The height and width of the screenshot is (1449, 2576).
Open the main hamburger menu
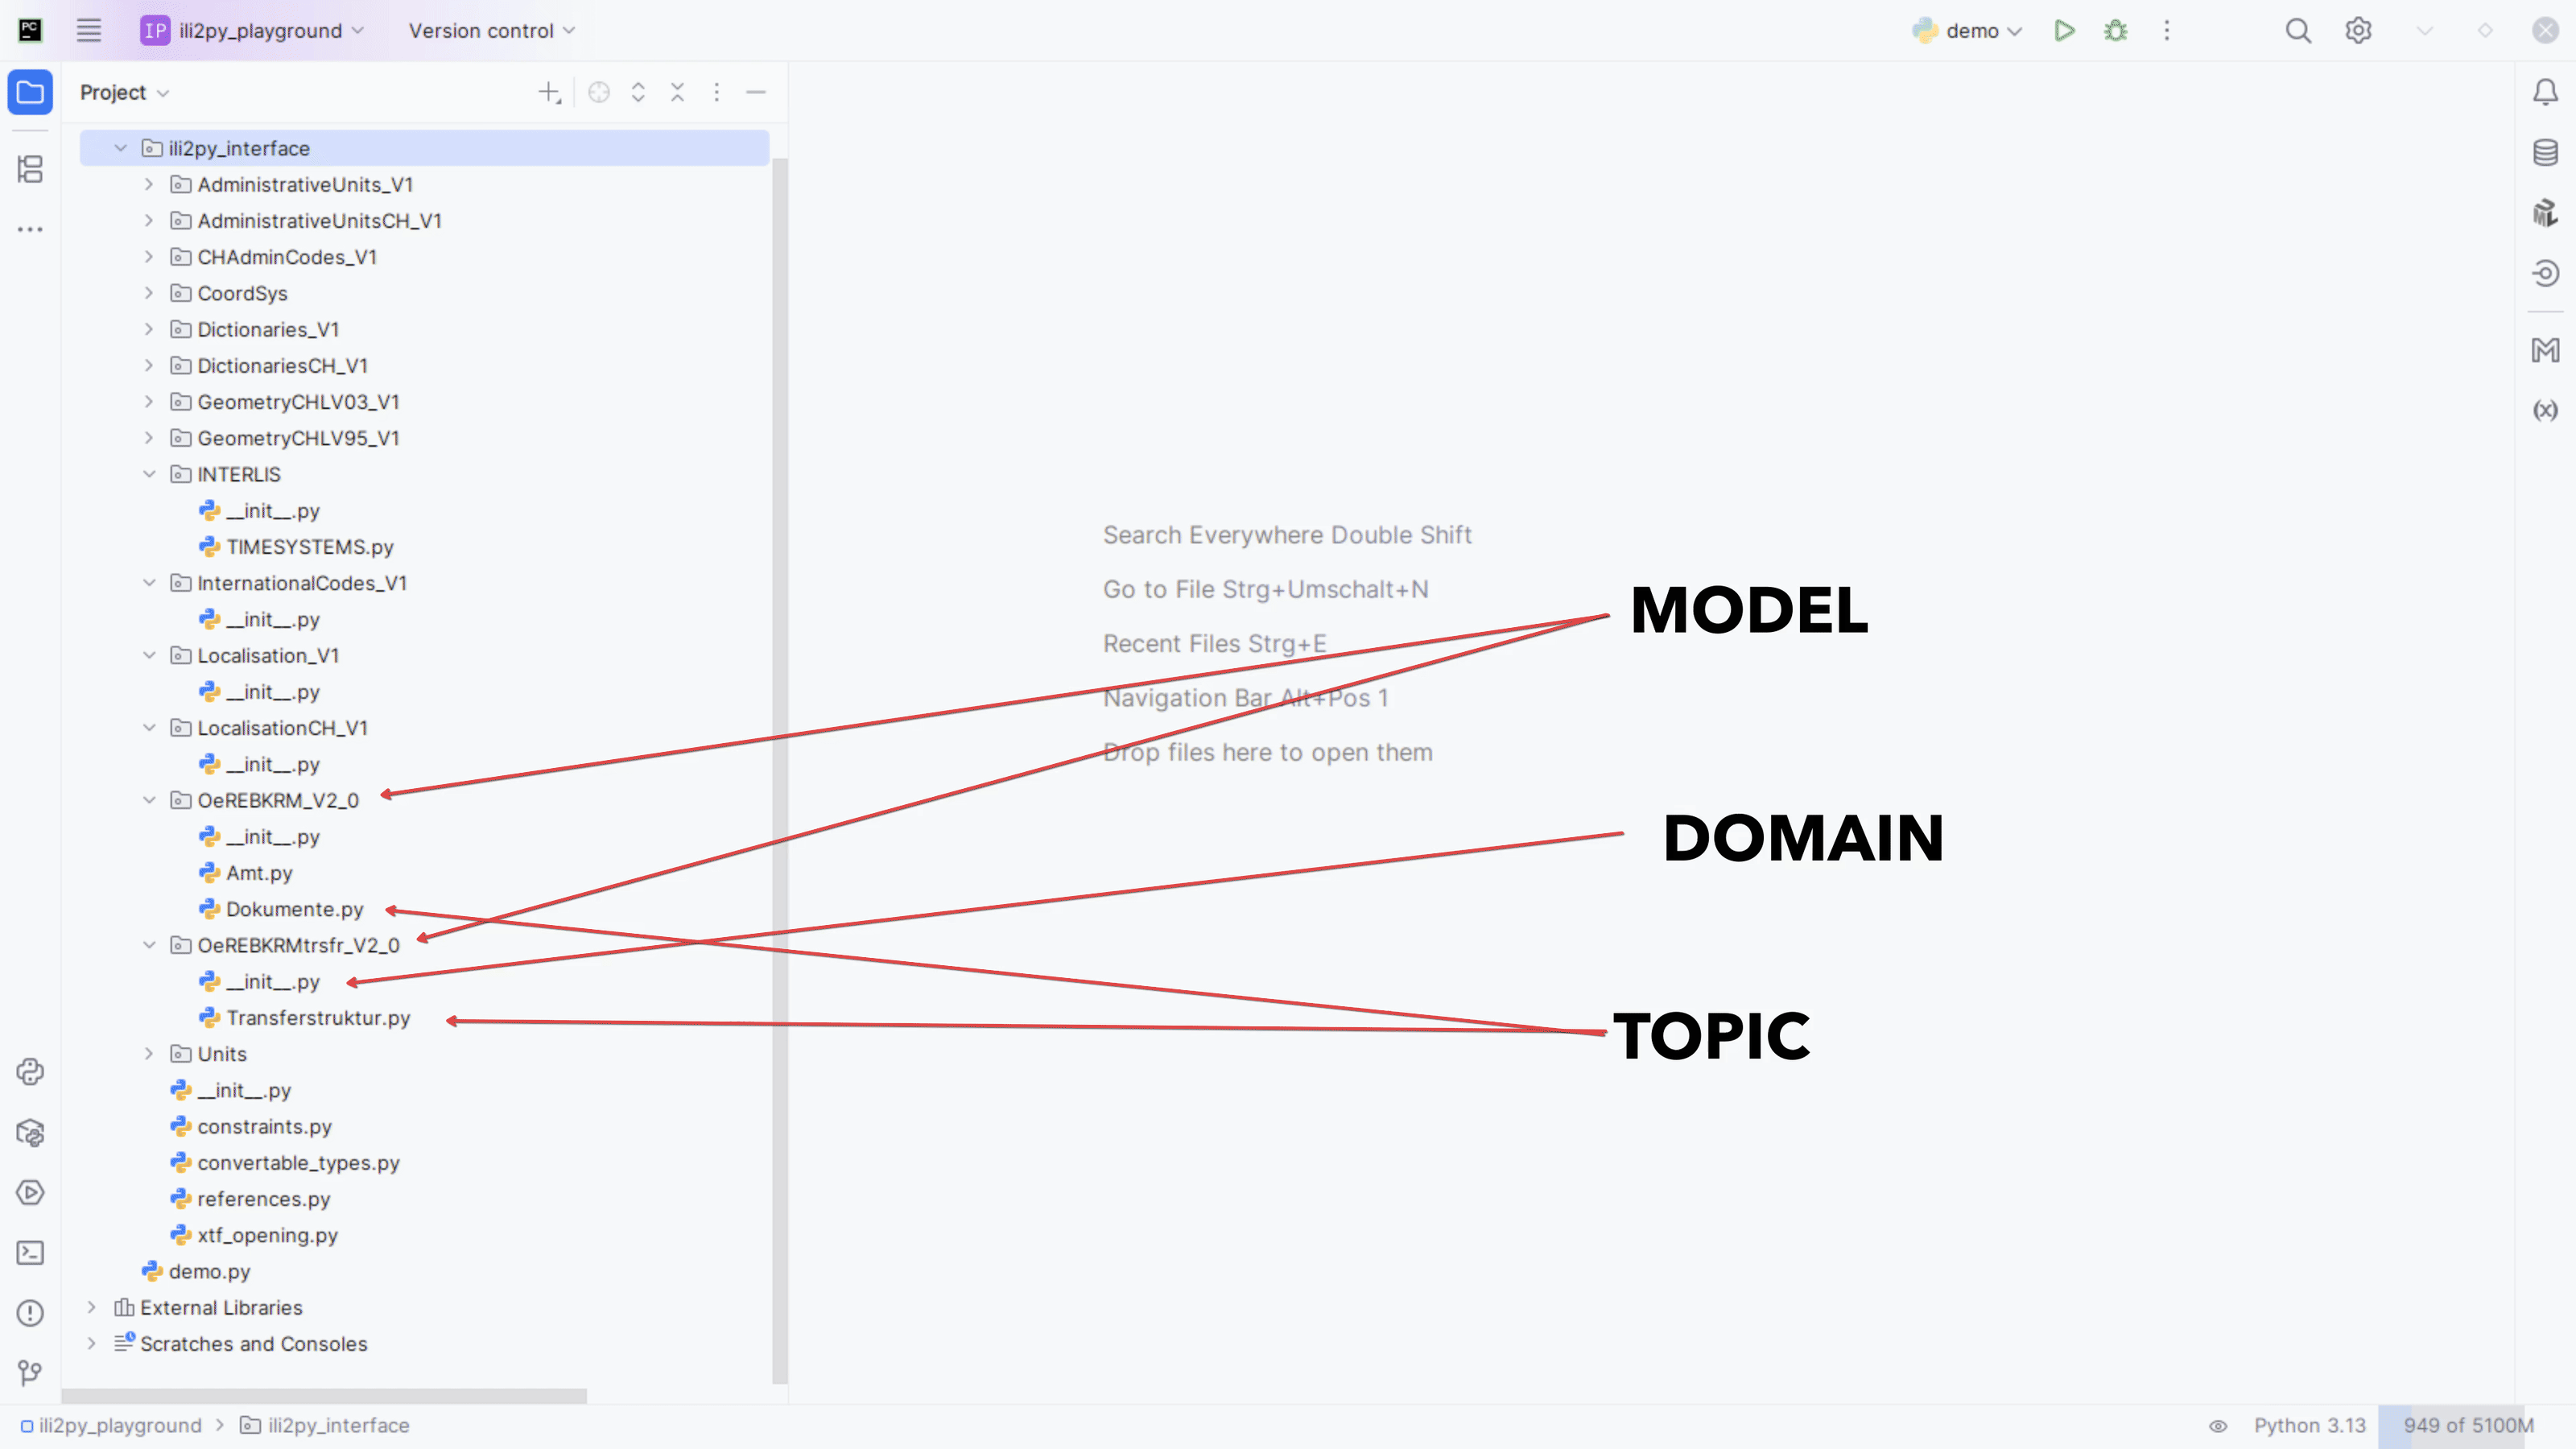click(x=89, y=31)
